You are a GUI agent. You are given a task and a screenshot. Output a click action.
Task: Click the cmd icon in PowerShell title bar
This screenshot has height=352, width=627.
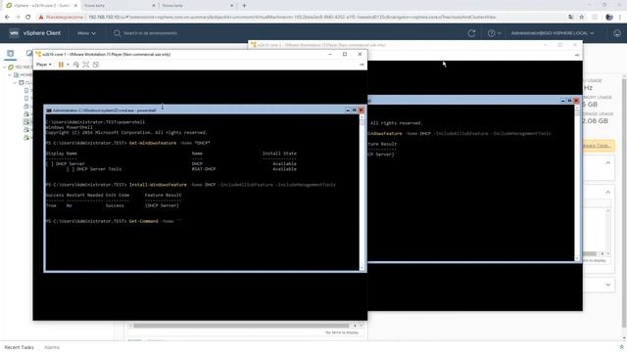coord(49,110)
